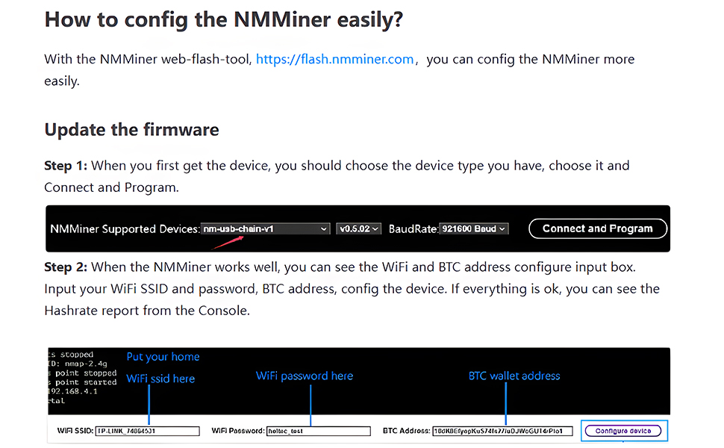Screen dimensions: 724x448
Task: Click the 'How to config the NMMiner easily?' title
Action: point(223,20)
